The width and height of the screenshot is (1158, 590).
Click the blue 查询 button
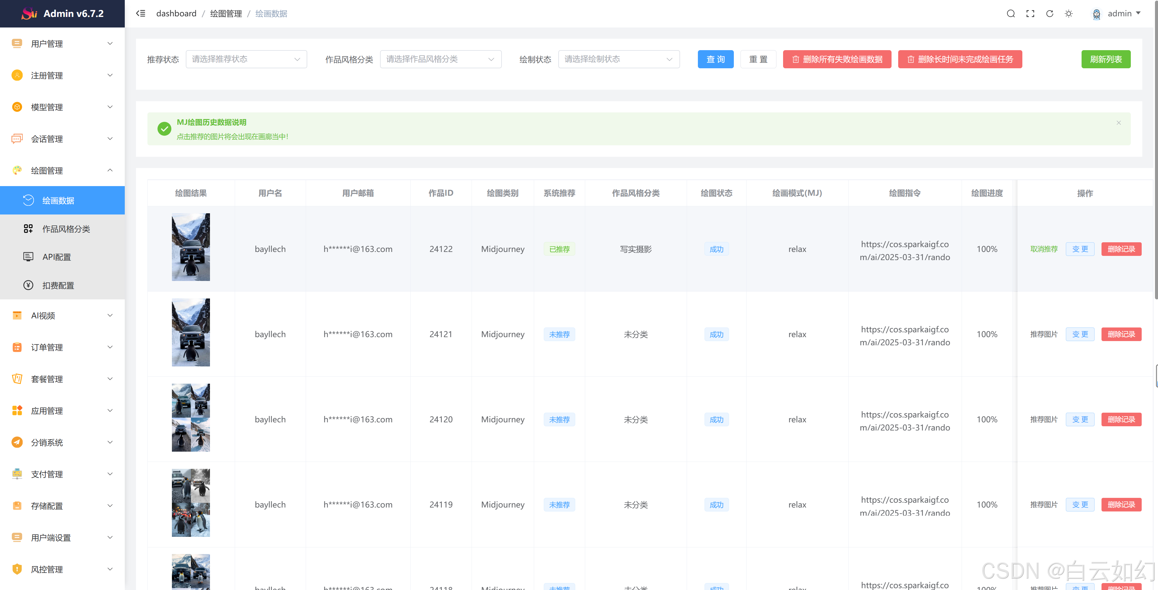pos(715,59)
